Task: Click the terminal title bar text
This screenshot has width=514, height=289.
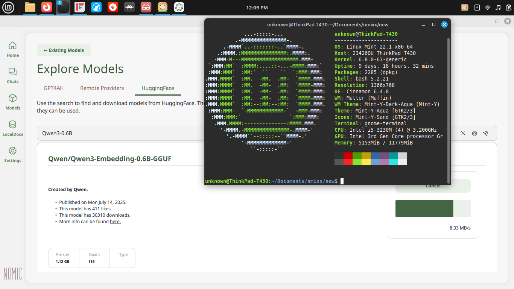Action: click(x=328, y=24)
